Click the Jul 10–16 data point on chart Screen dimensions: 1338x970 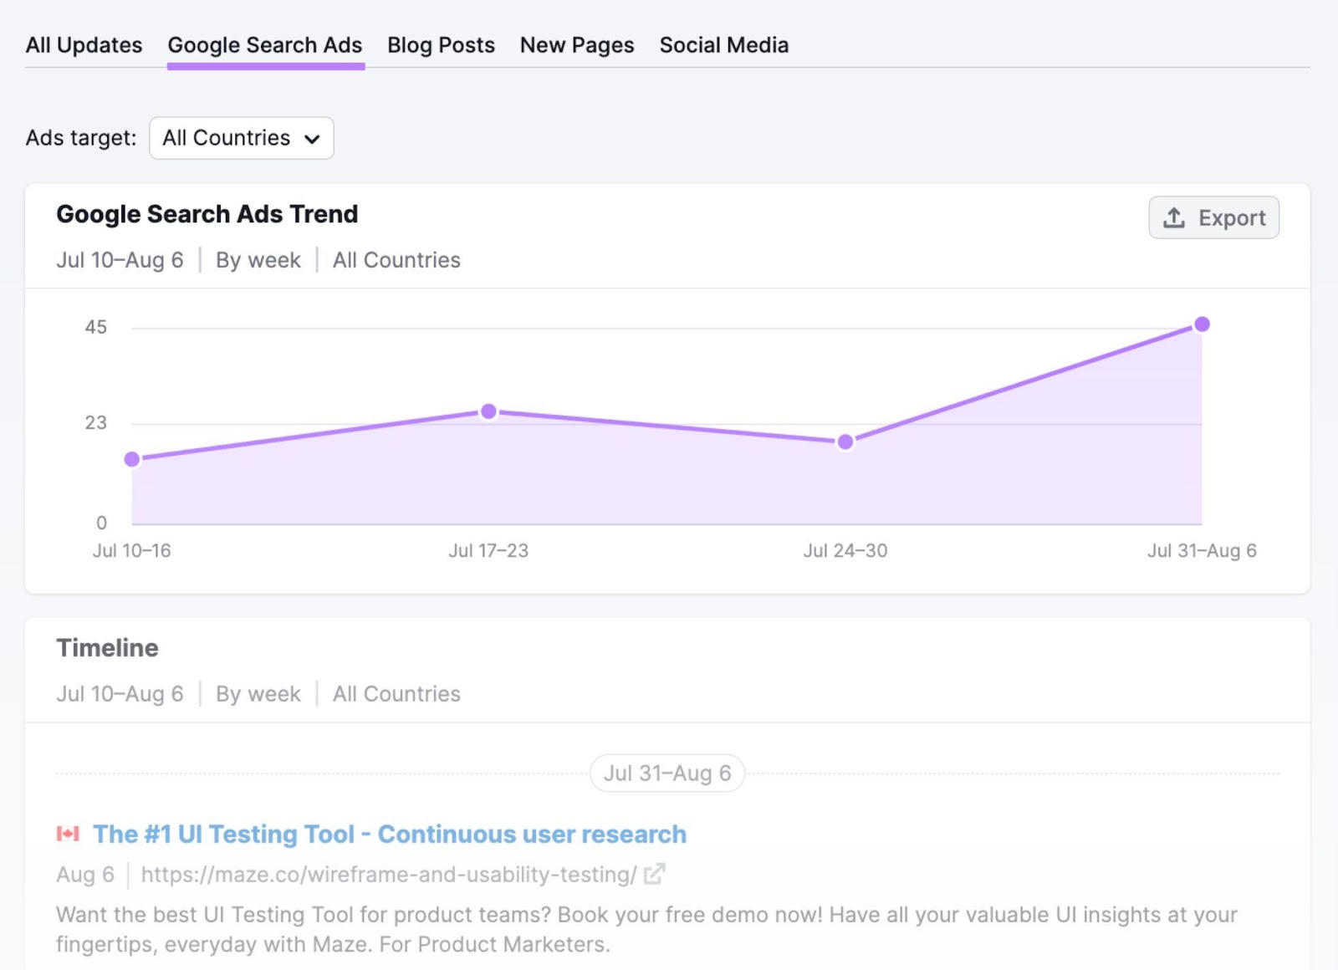tap(132, 459)
